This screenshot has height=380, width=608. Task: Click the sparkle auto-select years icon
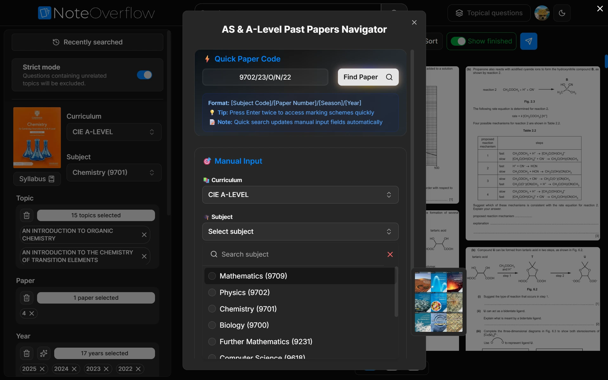(44, 353)
